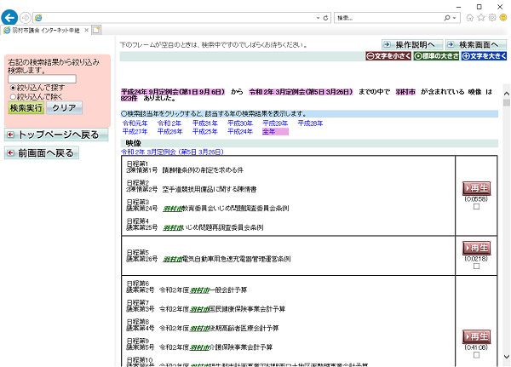Click the トップページへ戻る button
511x367 pixels.
[56, 135]
